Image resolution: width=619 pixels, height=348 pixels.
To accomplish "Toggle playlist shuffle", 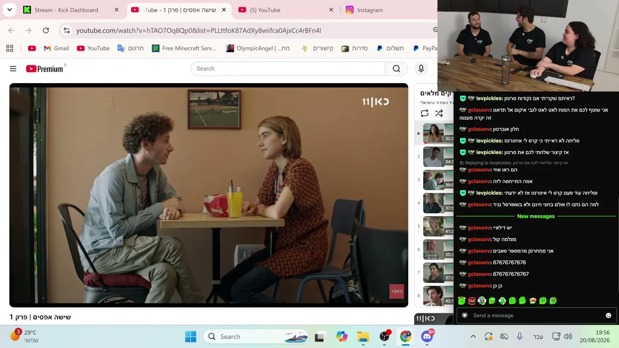I will click(439, 113).
